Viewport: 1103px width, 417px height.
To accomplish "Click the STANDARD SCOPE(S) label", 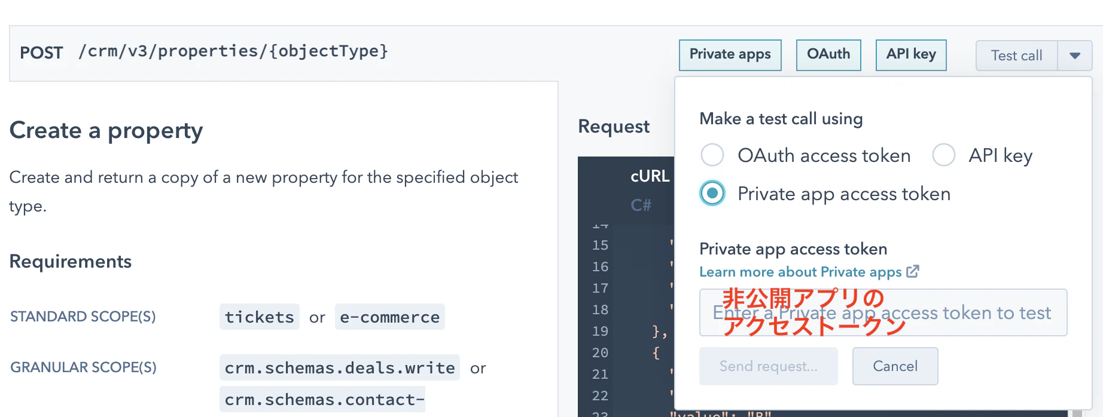I will [83, 317].
